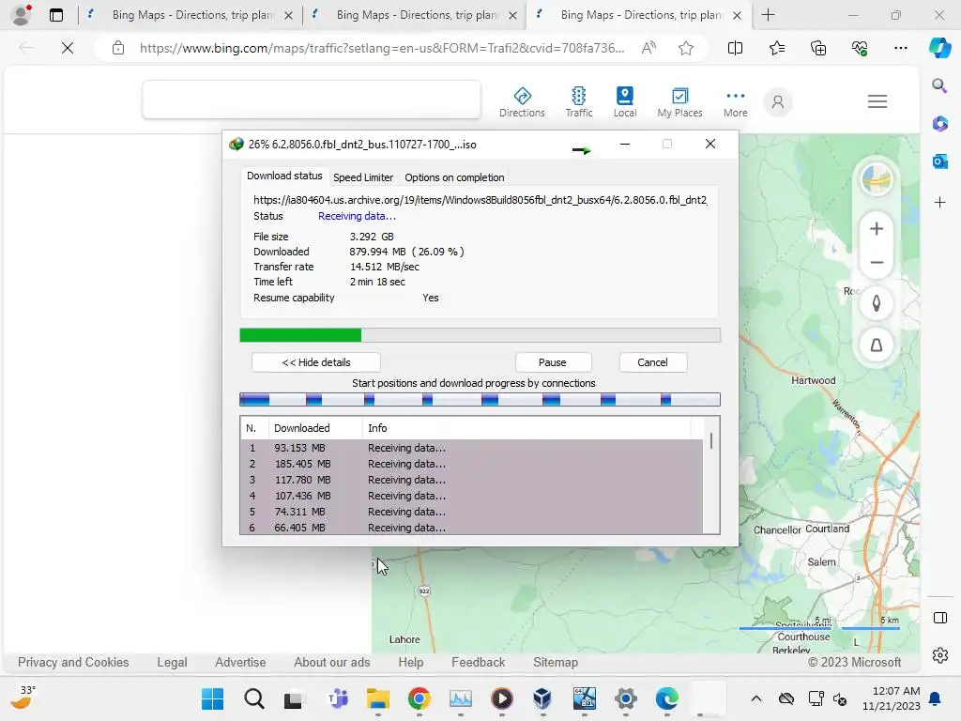This screenshot has width=961, height=721.
Task: Select the Speed Limiter tab
Action: coord(363,177)
